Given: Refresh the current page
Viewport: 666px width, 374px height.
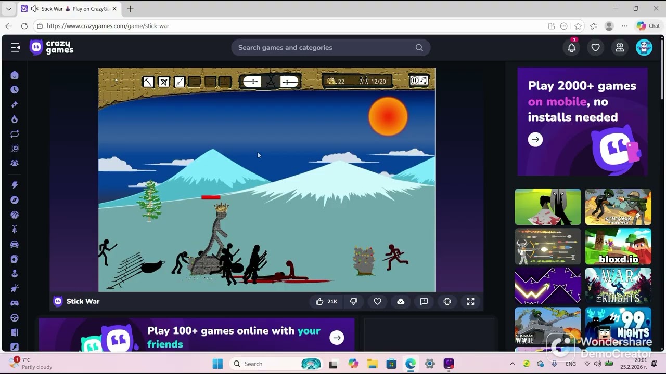Looking at the screenshot, I should [x=24, y=26].
